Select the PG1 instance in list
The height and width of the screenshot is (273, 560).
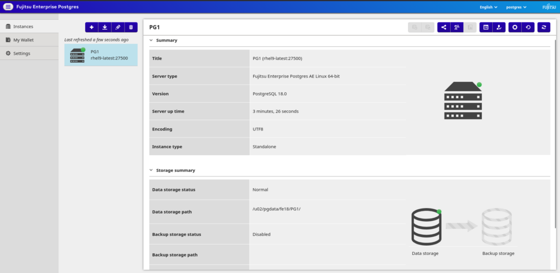[x=101, y=55]
